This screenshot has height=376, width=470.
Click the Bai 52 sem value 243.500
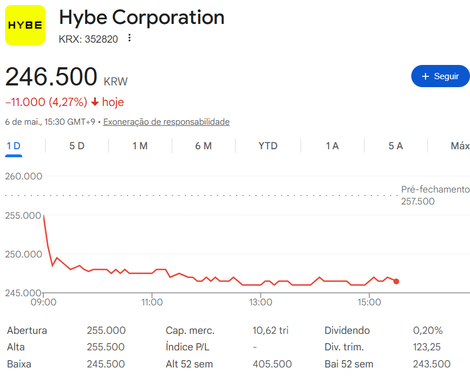tap(432, 364)
